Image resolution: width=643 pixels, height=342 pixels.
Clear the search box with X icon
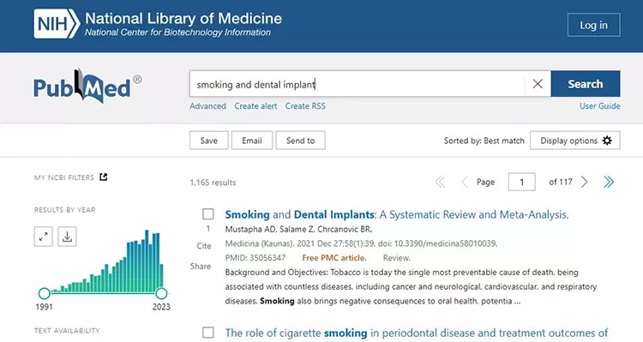tap(538, 84)
